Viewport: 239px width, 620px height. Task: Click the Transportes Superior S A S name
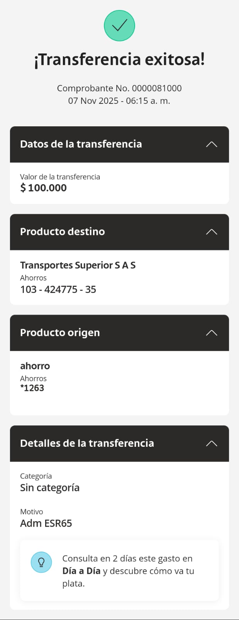[78, 265]
